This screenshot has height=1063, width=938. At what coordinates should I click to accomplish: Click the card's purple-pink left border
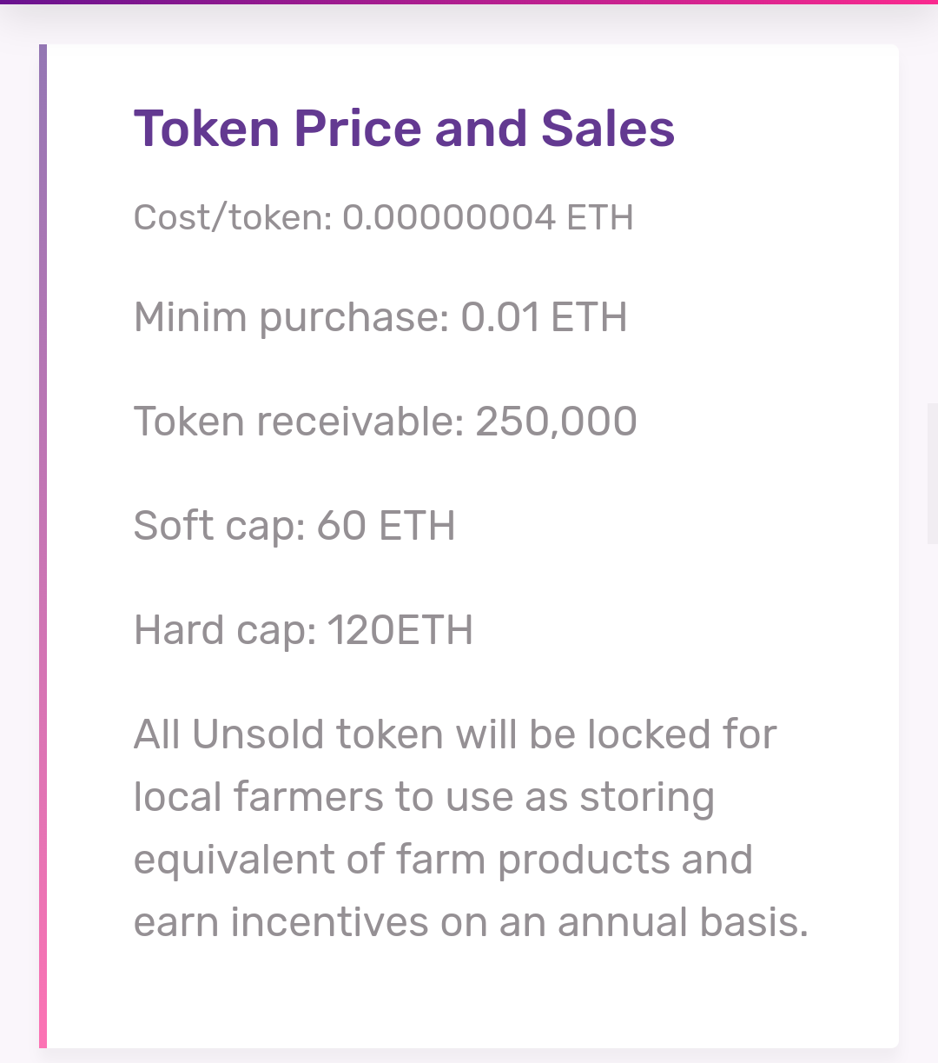(43, 546)
